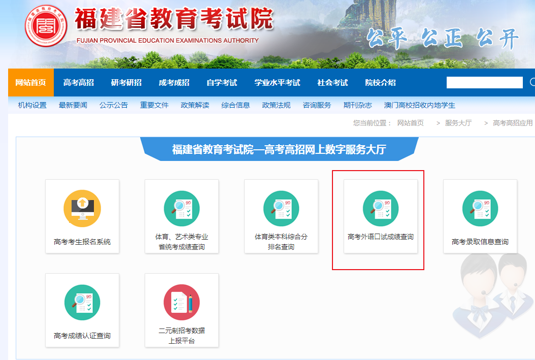Open the 重要文件 submenu link

[154, 105]
